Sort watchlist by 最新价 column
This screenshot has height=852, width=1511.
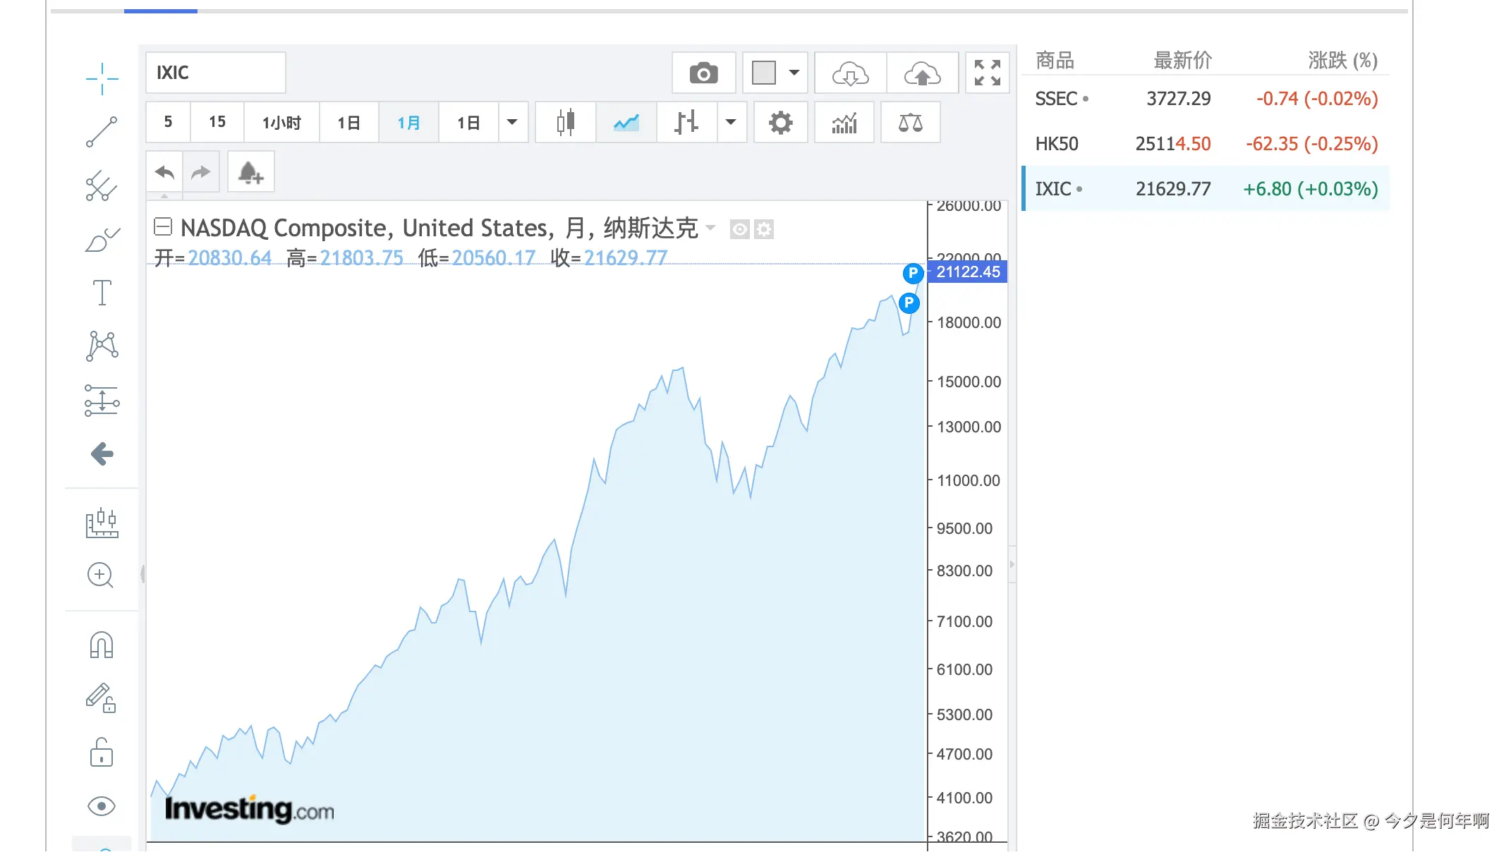(1182, 61)
